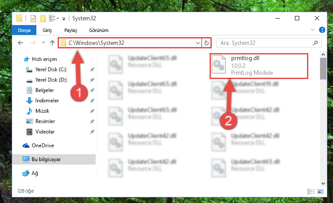Select the prmtlog.dll file

point(259,66)
